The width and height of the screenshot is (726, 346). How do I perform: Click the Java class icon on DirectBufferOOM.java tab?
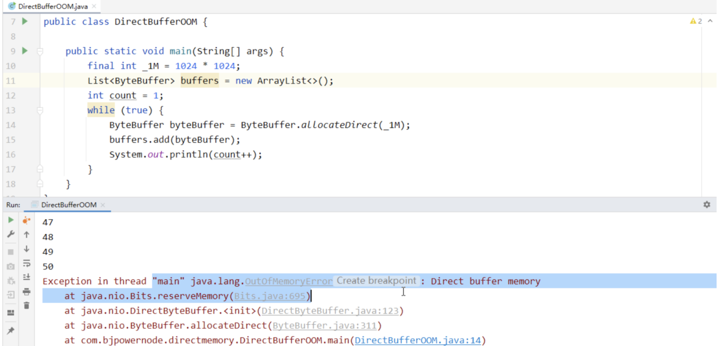click(12, 6)
